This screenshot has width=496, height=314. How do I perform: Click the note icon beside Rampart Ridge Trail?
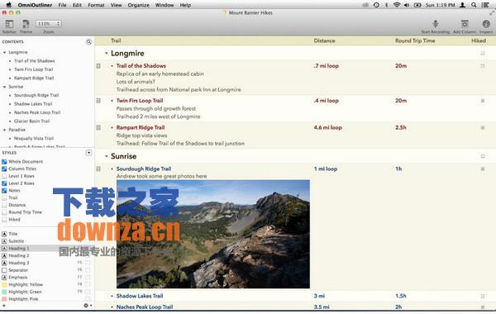98,128
